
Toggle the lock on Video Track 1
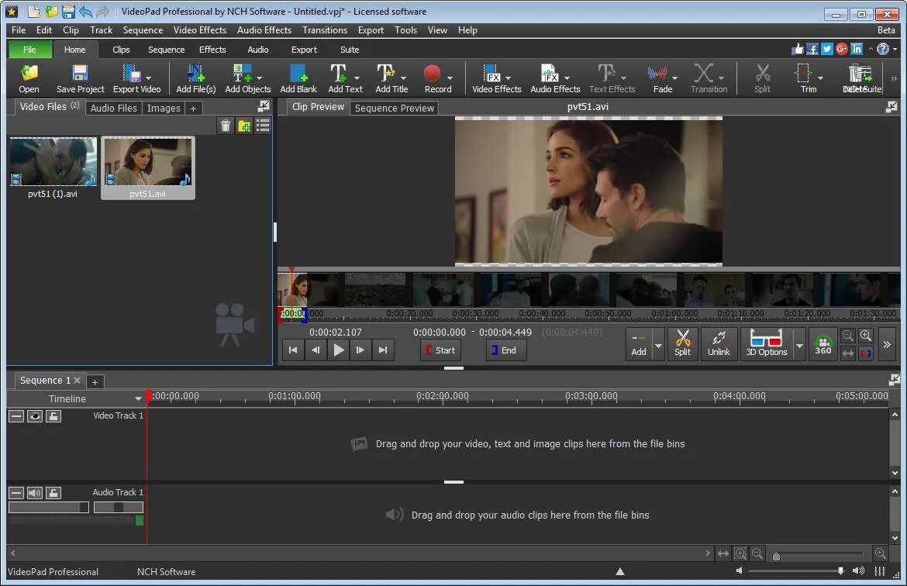coord(53,416)
